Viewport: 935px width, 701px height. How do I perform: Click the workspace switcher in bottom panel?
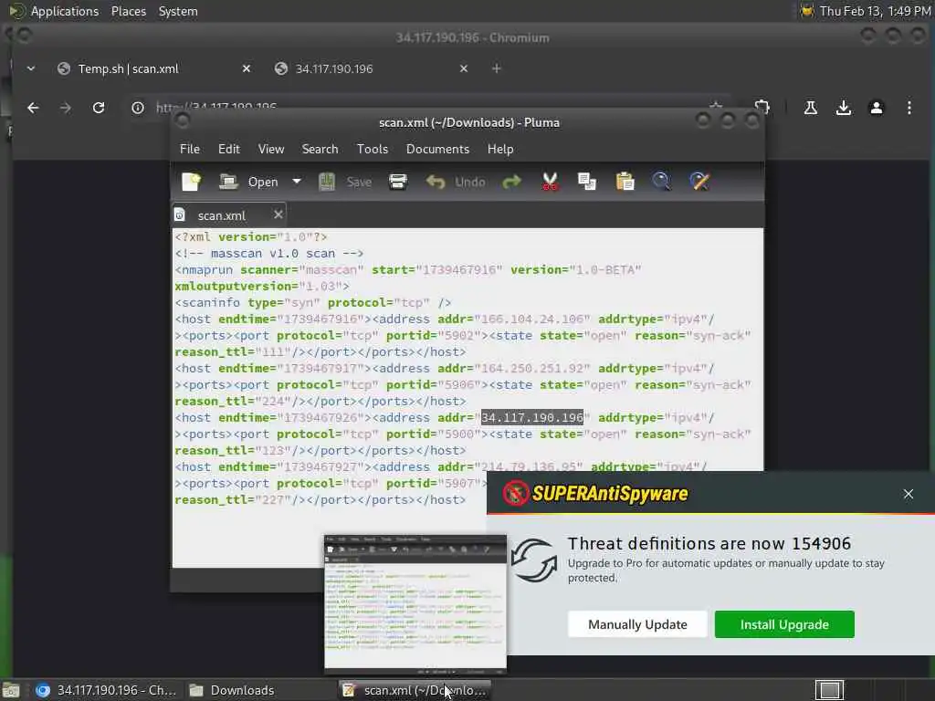point(829,690)
